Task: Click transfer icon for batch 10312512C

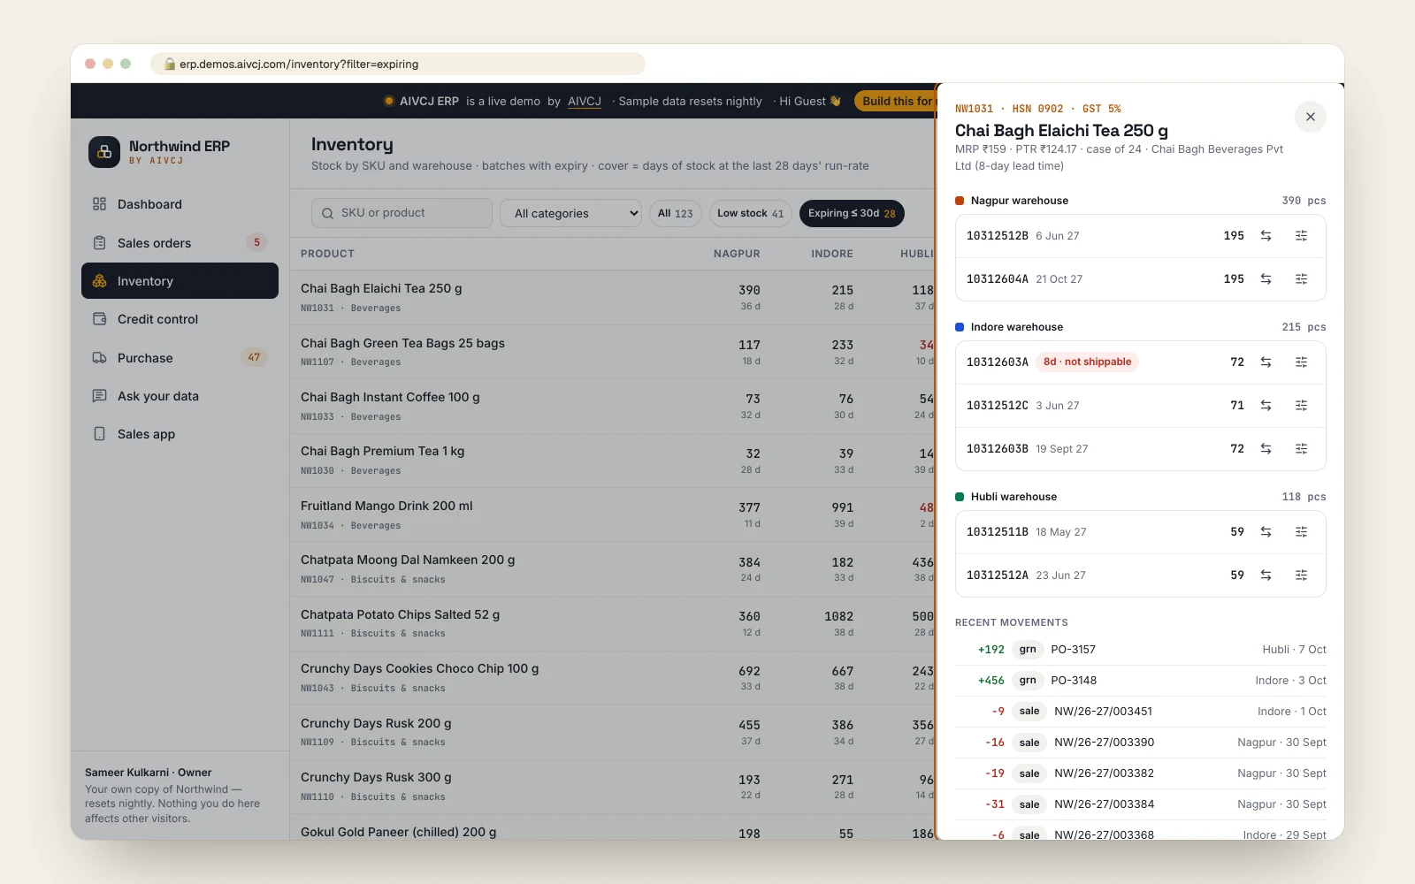Action: point(1266,406)
